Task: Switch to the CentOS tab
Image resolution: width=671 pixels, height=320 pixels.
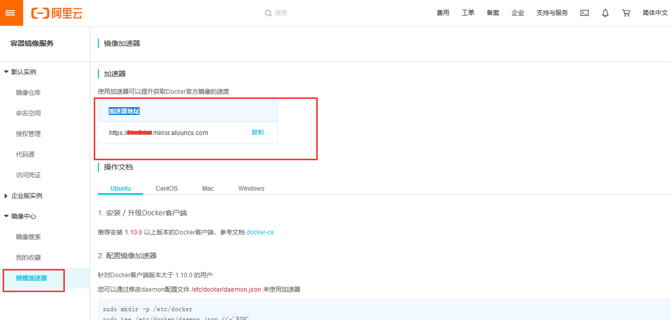Action: [x=167, y=189]
